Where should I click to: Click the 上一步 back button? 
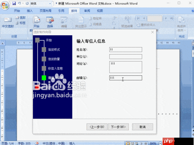click(97, 127)
